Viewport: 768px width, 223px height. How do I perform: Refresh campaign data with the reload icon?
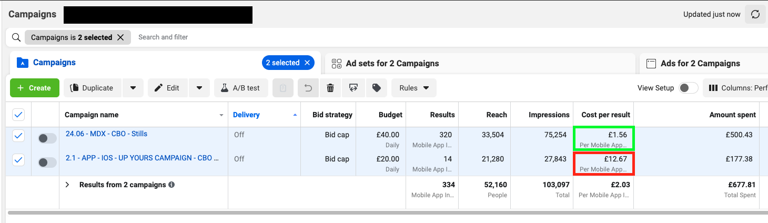755,15
